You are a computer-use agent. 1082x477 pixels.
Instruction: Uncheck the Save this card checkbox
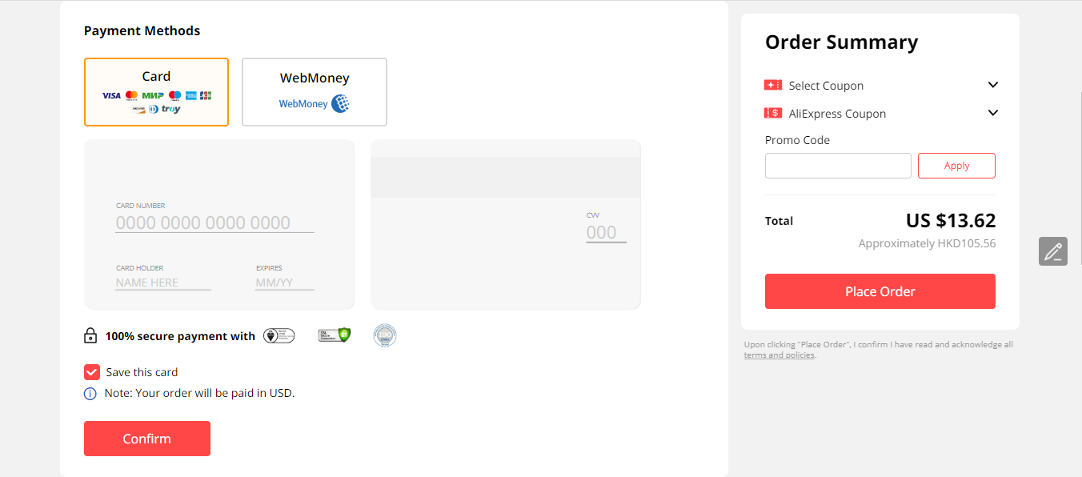[x=92, y=372]
